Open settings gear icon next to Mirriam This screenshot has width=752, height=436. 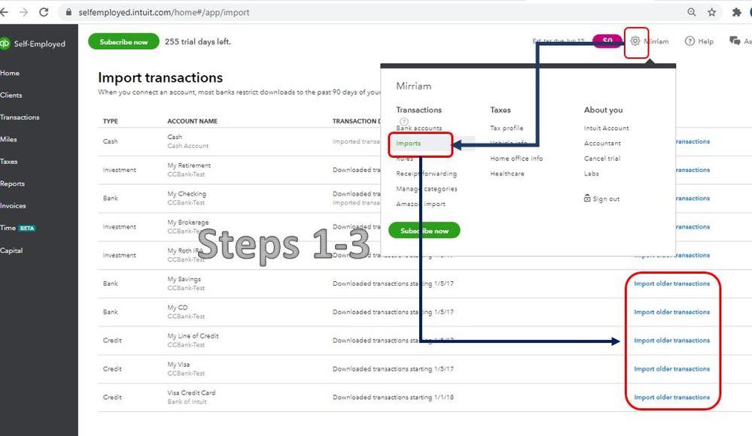(x=635, y=41)
